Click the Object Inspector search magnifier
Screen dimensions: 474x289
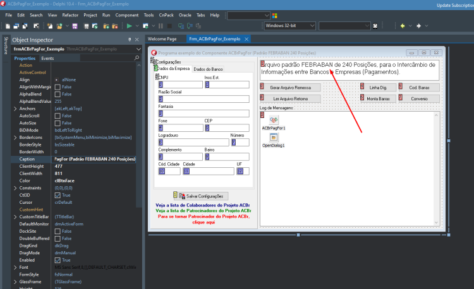pos(137,57)
